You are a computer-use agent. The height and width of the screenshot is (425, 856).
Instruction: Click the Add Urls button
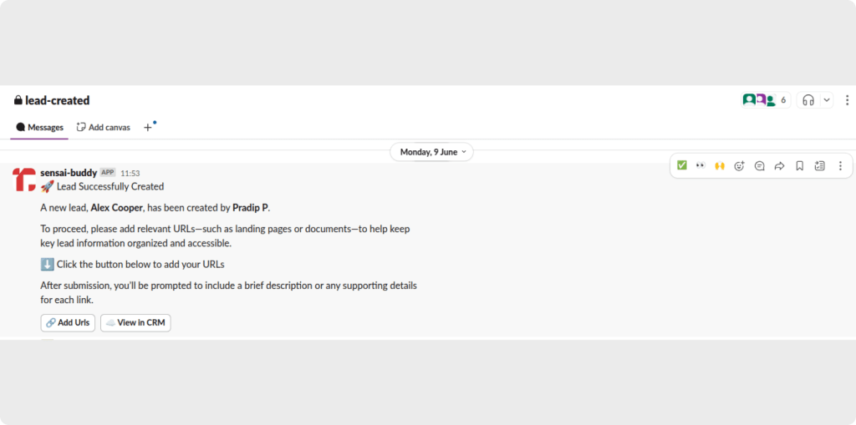[68, 322]
